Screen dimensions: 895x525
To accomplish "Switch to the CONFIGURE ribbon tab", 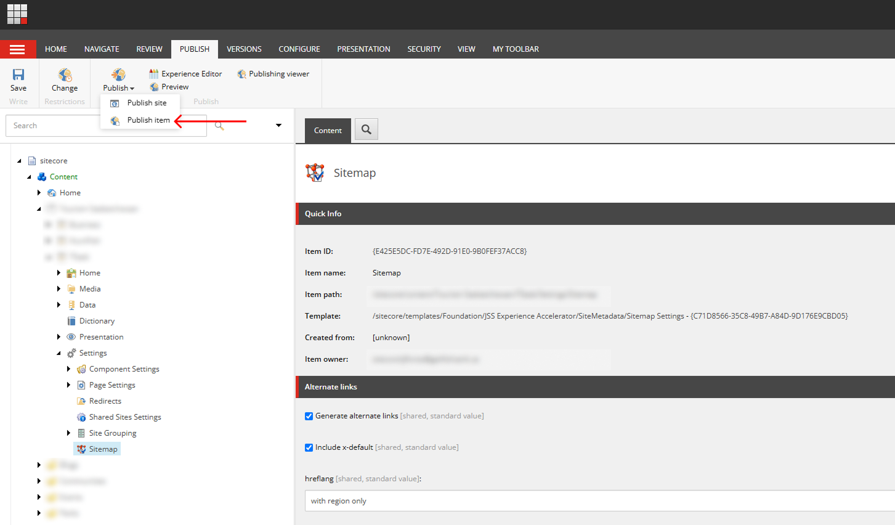I will point(299,49).
